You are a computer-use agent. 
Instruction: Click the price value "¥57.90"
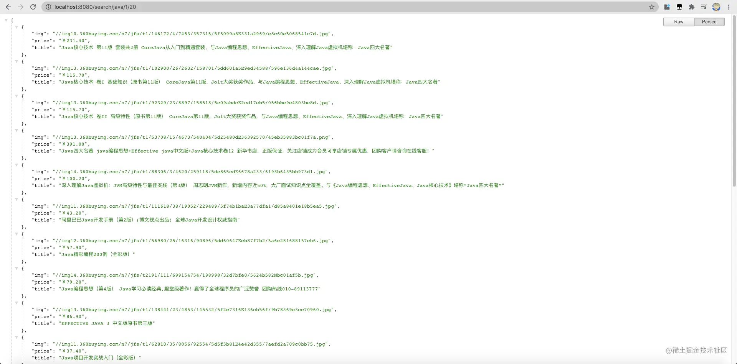click(x=72, y=248)
